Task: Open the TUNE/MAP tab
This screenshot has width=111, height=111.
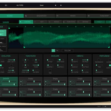Action: (x=99, y=16)
